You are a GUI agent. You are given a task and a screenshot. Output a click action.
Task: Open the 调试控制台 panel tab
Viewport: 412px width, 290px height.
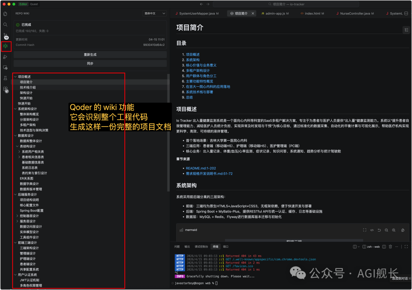tap(201, 246)
